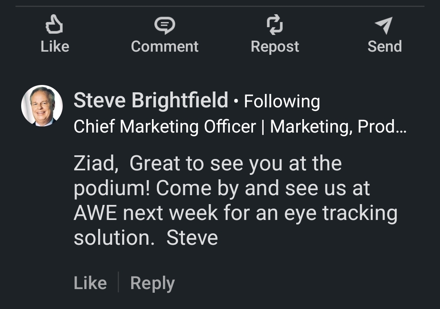Viewport: 440px width, 309px height.
Task: Tap the word AWE in the comment
Action: click(95, 213)
